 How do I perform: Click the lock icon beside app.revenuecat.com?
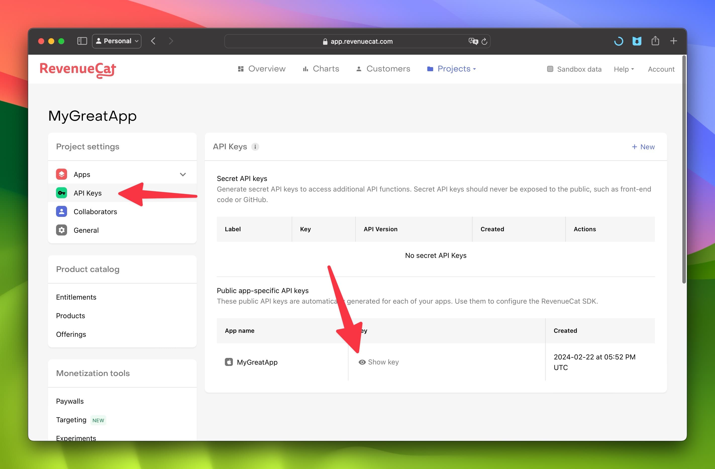click(325, 41)
